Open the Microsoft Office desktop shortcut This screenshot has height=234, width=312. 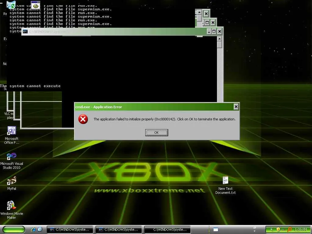click(12, 135)
